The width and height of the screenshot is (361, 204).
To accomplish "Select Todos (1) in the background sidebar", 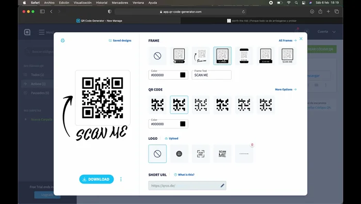I will pos(37,75).
